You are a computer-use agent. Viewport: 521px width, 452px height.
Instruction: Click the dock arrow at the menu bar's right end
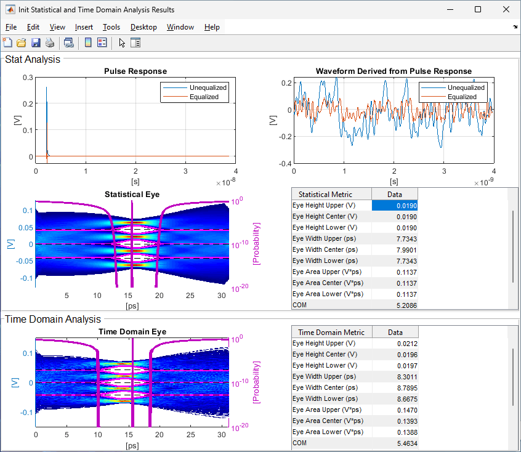click(515, 27)
